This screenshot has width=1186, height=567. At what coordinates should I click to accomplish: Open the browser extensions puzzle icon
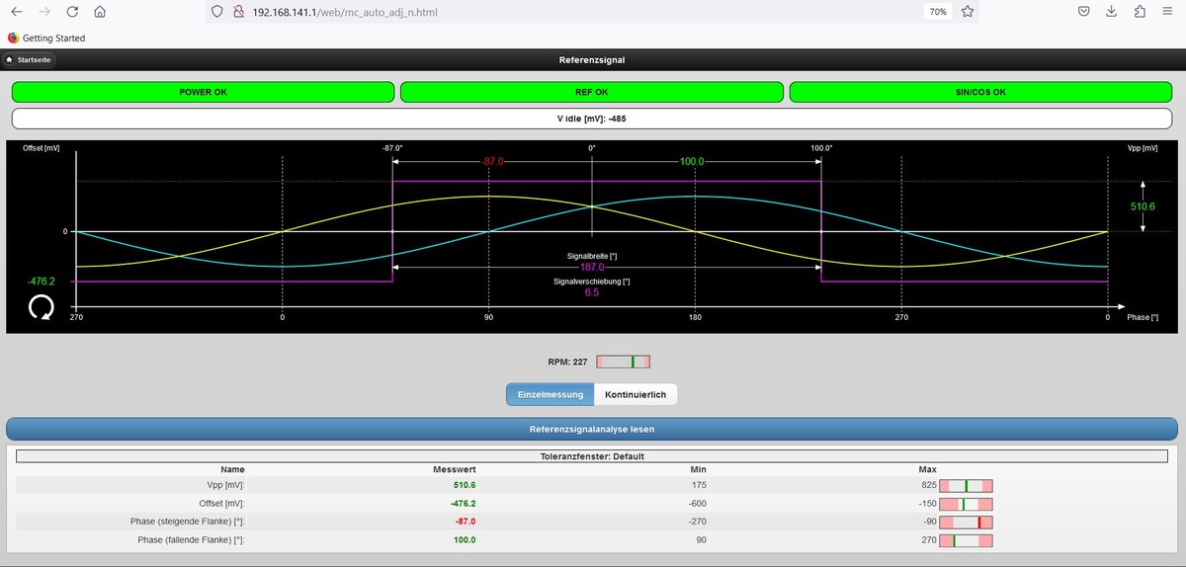[x=1140, y=12]
